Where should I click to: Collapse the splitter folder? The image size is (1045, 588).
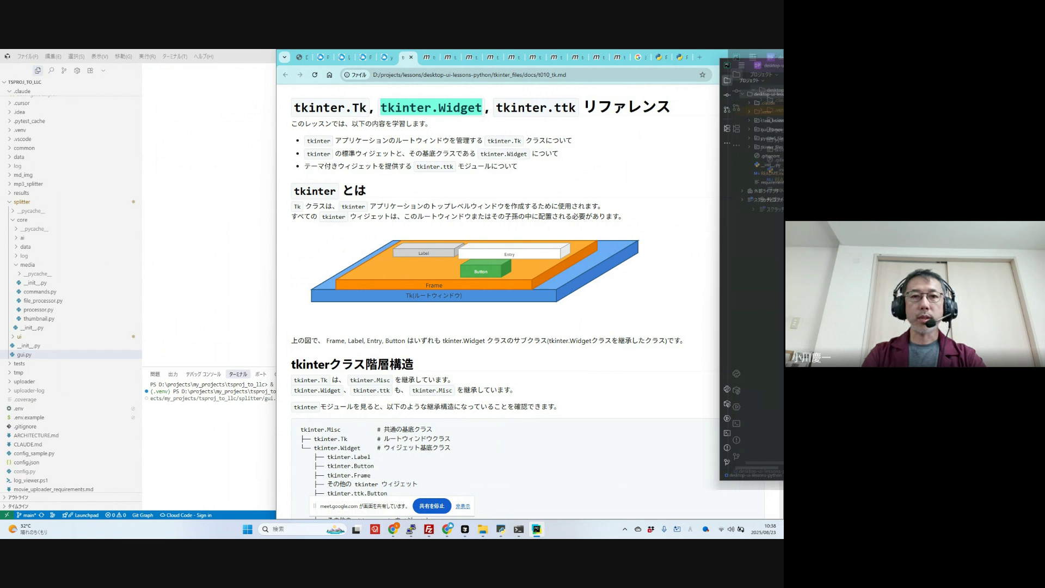pos(22,202)
